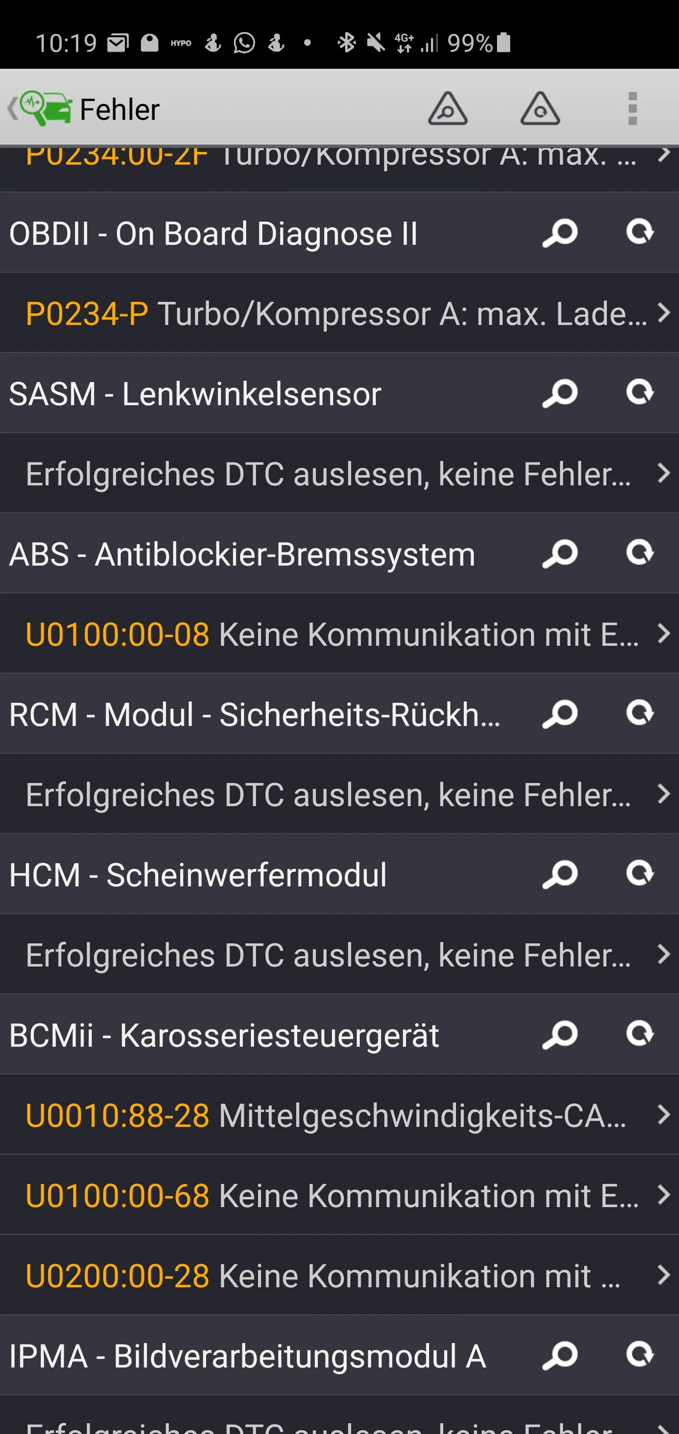Tap the ABS - Antiblockier-Bremssystem header

coord(243,554)
